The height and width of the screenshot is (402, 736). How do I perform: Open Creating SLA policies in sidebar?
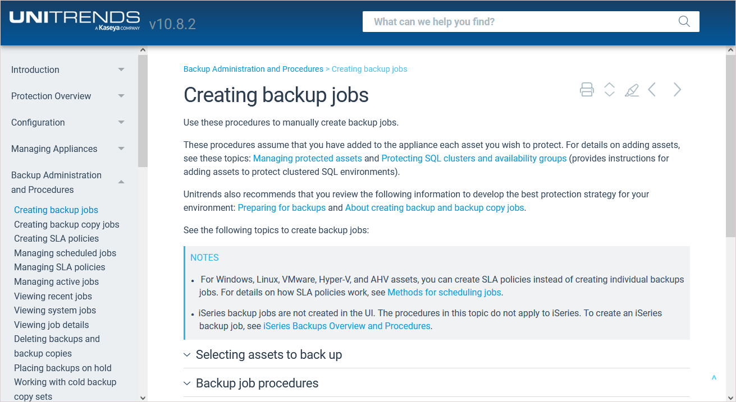coord(56,238)
